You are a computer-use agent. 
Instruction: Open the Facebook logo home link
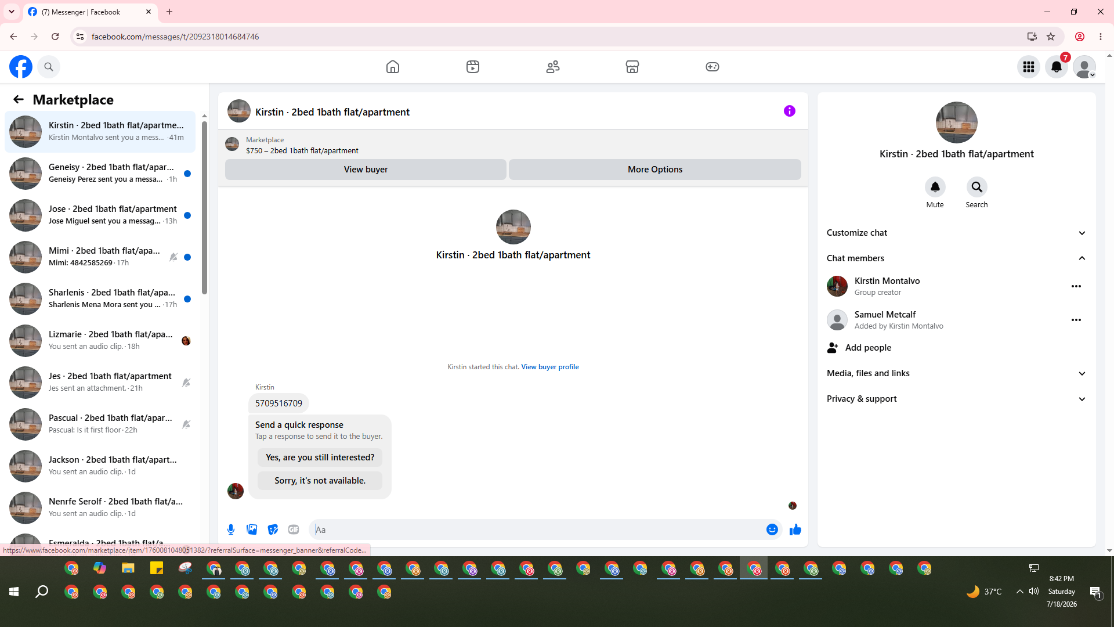(21, 67)
